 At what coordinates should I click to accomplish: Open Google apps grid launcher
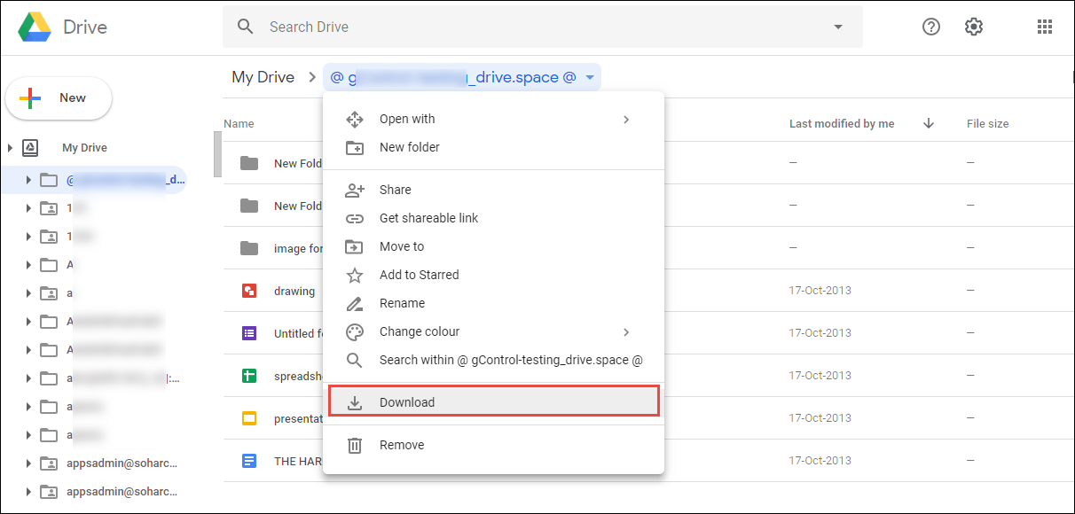(x=1044, y=27)
